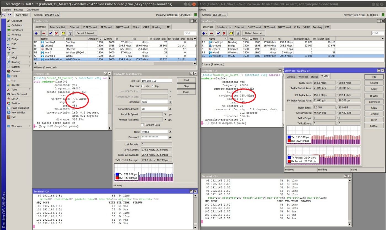Open the Interfaces sidebar entry
386x230 pixels.
coord(17,30)
